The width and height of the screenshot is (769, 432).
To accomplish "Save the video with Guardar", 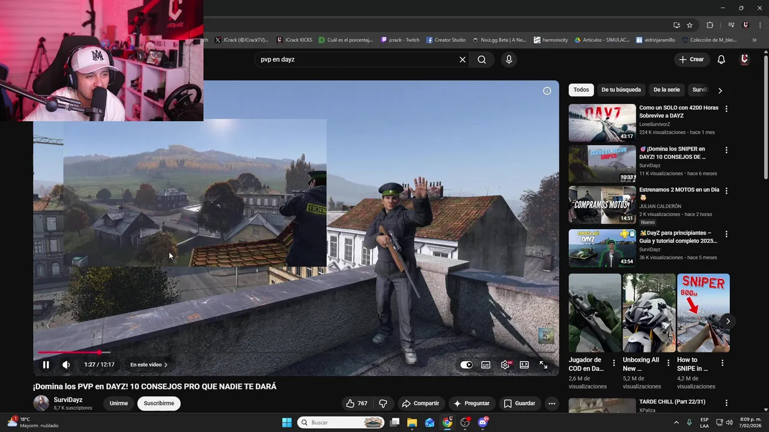I will (519, 403).
